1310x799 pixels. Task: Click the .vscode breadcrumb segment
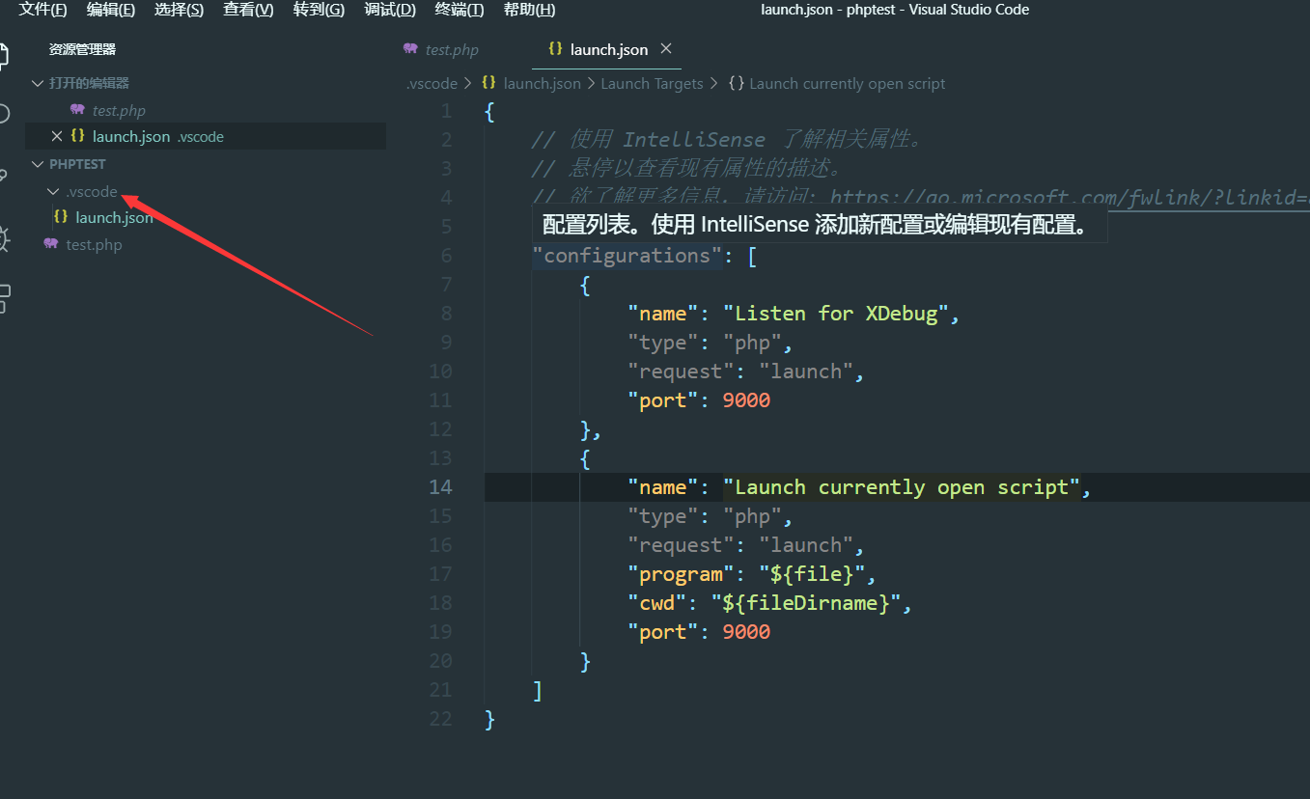point(432,83)
